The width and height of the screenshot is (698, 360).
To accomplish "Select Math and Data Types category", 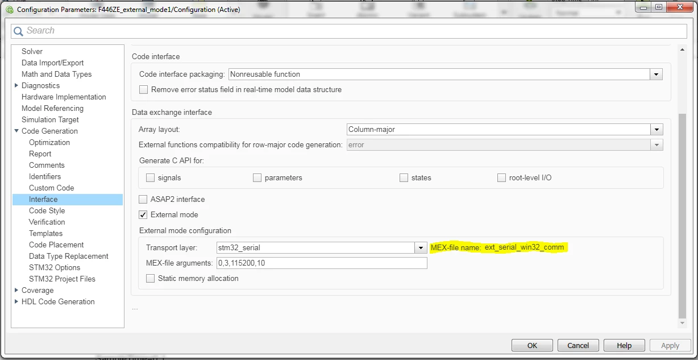I will (x=56, y=74).
